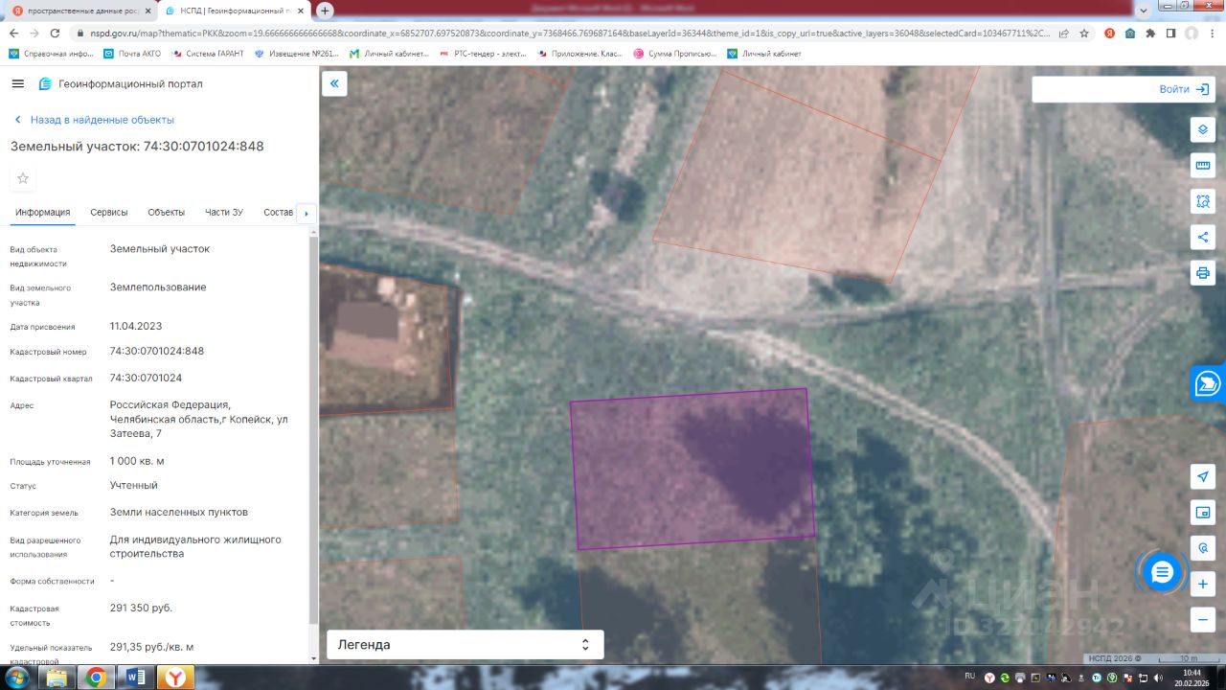Print the map with printer icon
The height and width of the screenshot is (690, 1226).
[x=1203, y=273]
